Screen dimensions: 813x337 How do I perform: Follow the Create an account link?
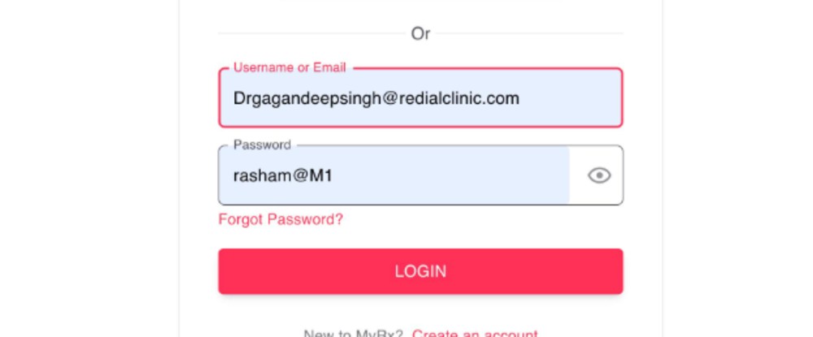pyautogui.click(x=475, y=333)
